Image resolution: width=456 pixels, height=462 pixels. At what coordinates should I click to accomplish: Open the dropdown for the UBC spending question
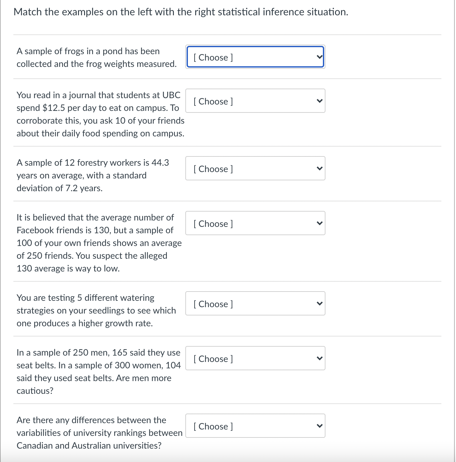point(255,101)
